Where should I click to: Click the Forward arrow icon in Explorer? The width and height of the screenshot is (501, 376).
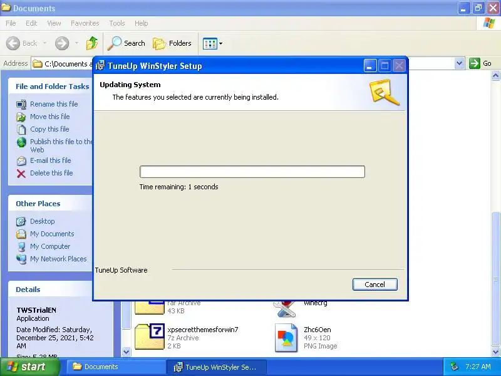click(x=62, y=43)
